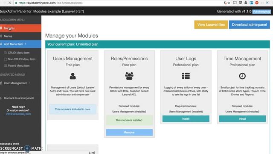The image size is (273, 154).
Task: Click the CRUD Menu Item file icon
Action: pos(6,53)
